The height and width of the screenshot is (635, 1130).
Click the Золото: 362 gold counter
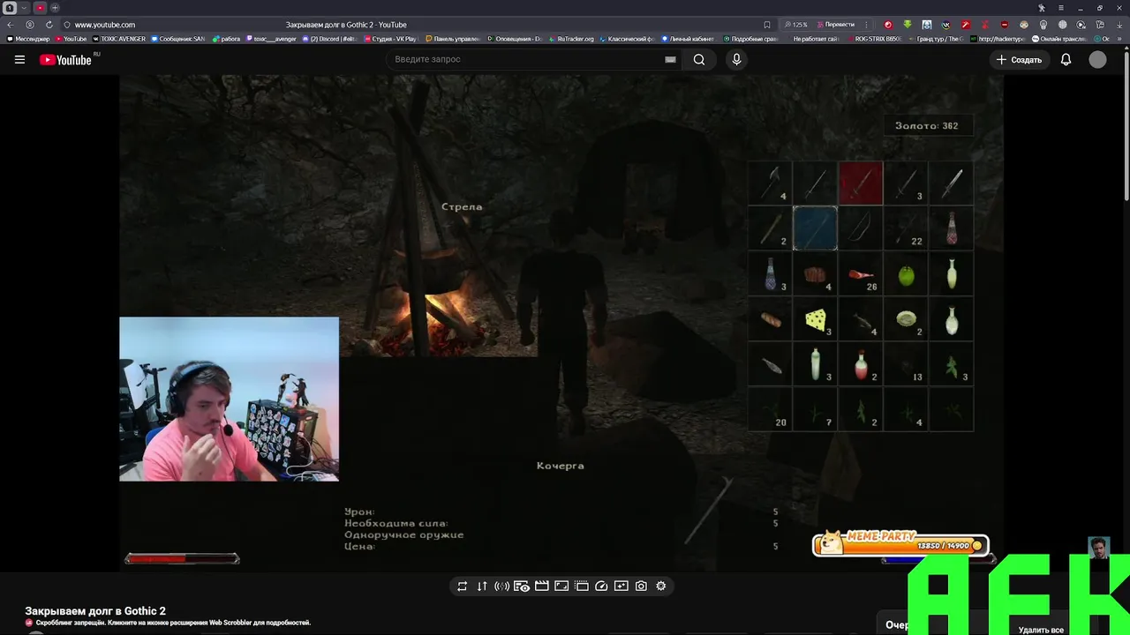pos(927,125)
